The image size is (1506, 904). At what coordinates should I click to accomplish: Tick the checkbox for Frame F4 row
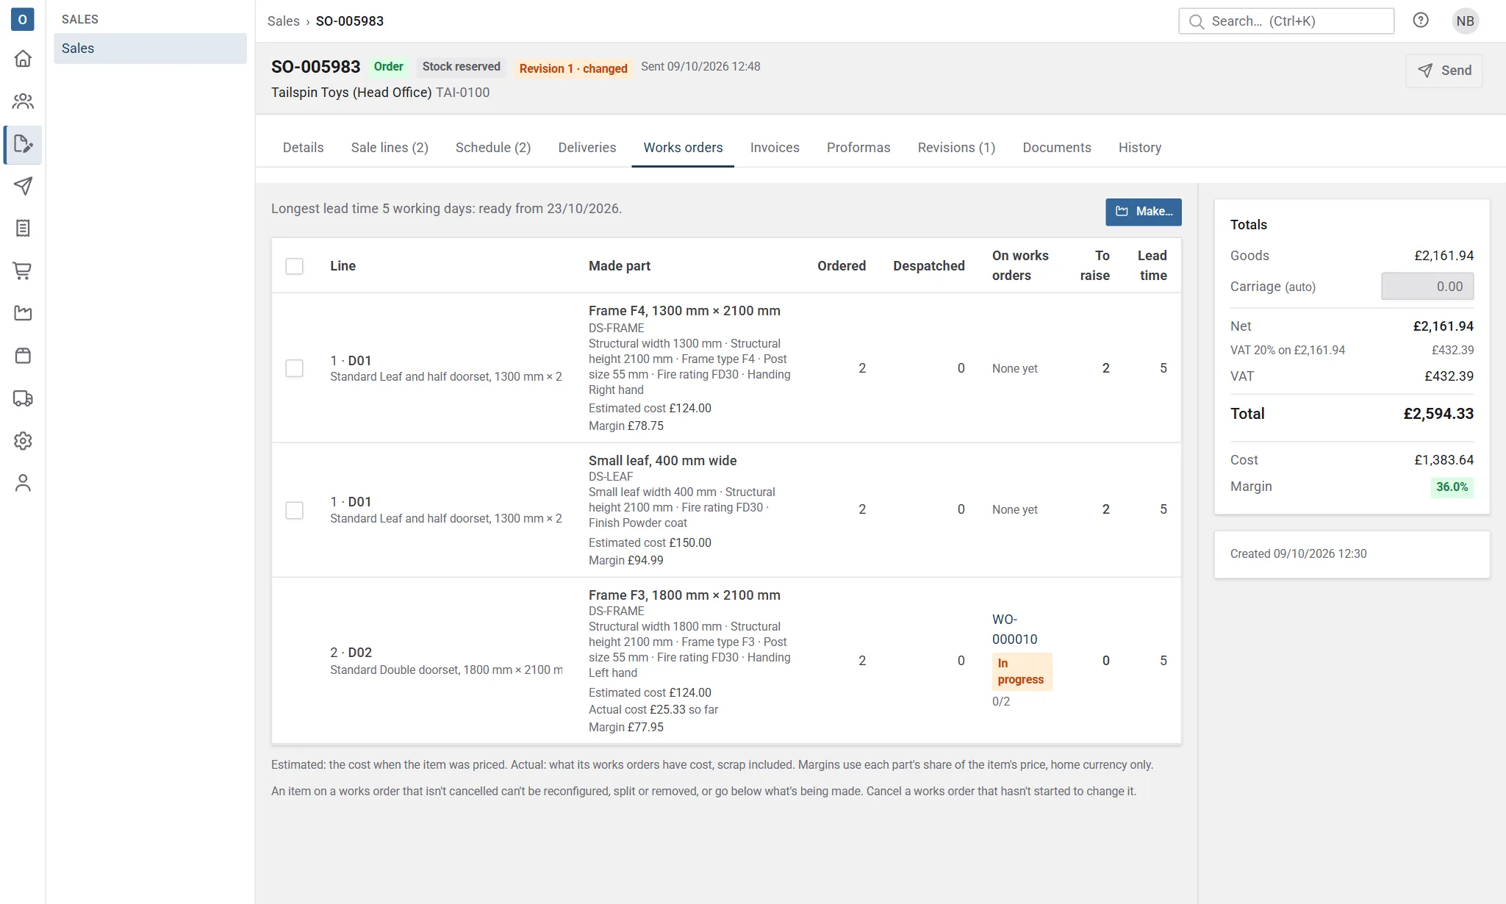[294, 368]
